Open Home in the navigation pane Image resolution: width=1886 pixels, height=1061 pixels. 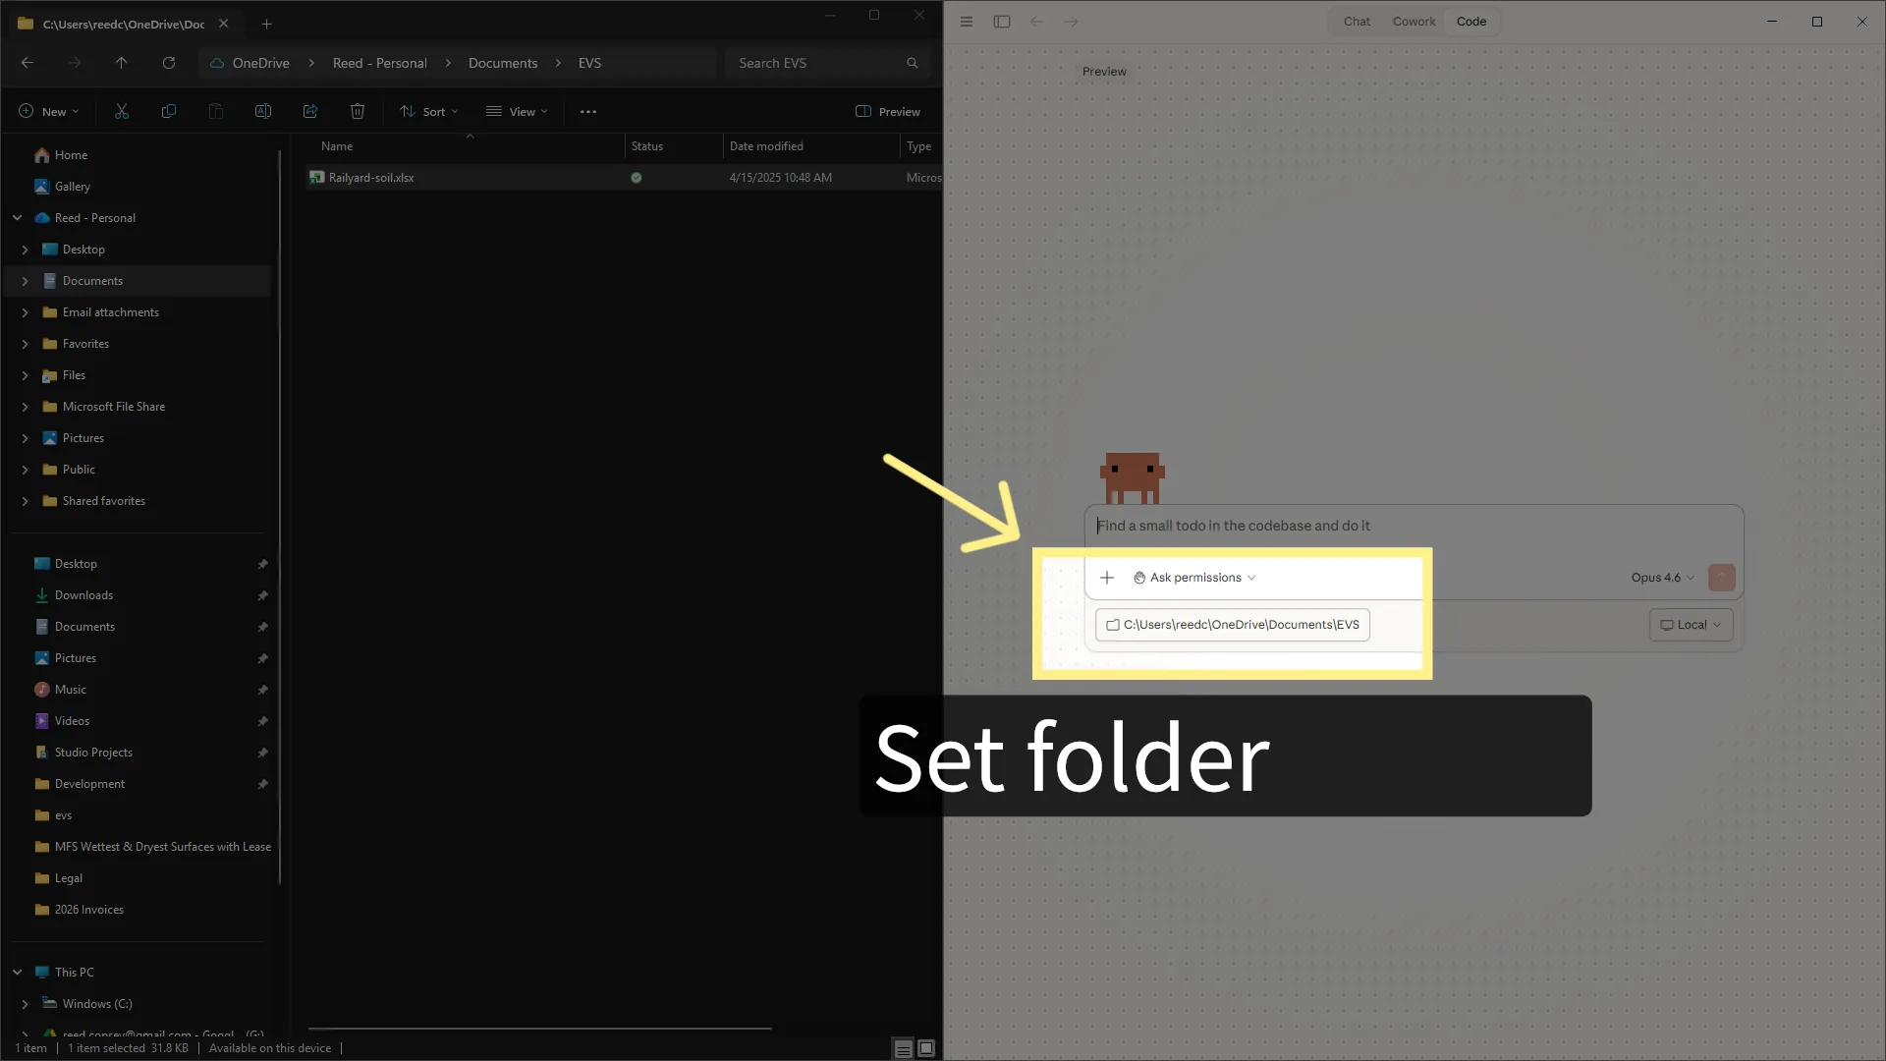tap(71, 155)
